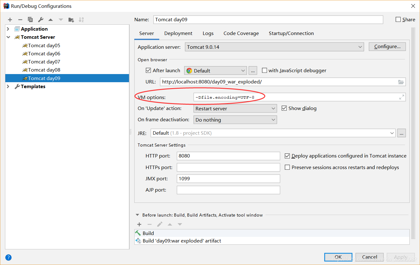This screenshot has width=420, height=265.
Task: Open the Application server dropdown
Action: click(274, 47)
